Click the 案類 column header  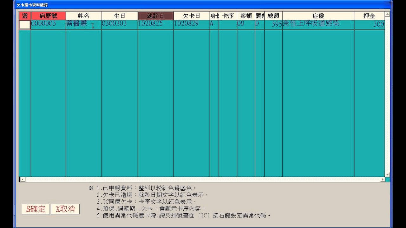(246, 16)
